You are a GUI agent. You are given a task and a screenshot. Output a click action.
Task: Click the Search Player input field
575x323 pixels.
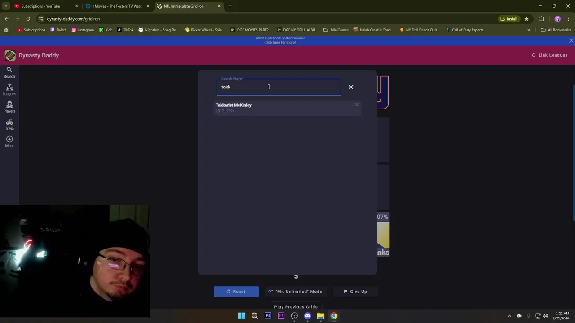tap(279, 87)
